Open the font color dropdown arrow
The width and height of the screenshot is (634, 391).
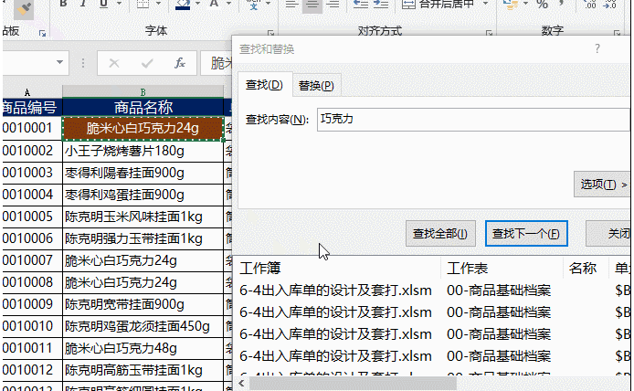click(x=229, y=4)
